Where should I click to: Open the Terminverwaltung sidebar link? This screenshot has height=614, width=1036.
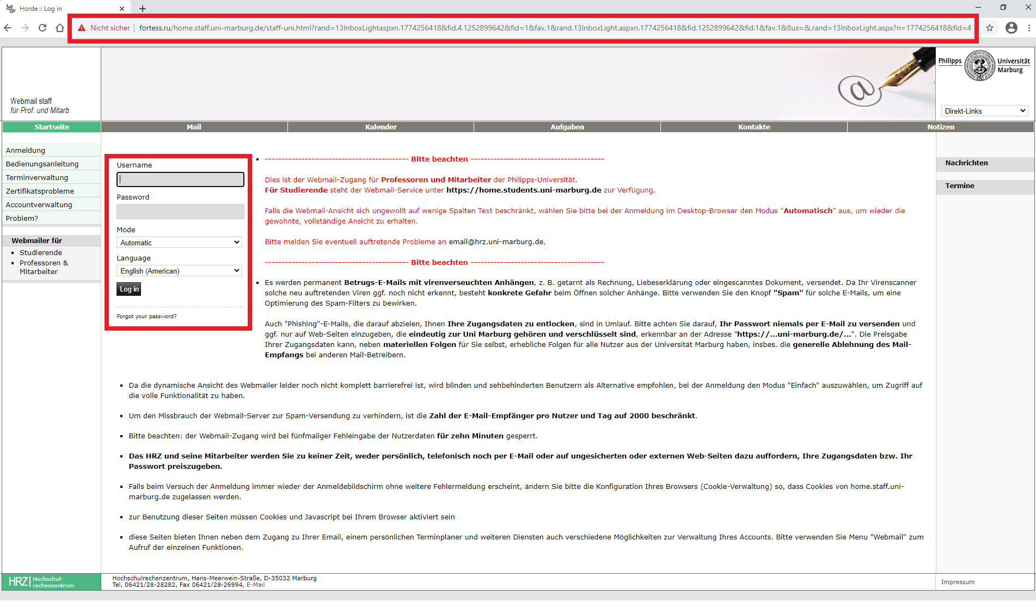37,178
